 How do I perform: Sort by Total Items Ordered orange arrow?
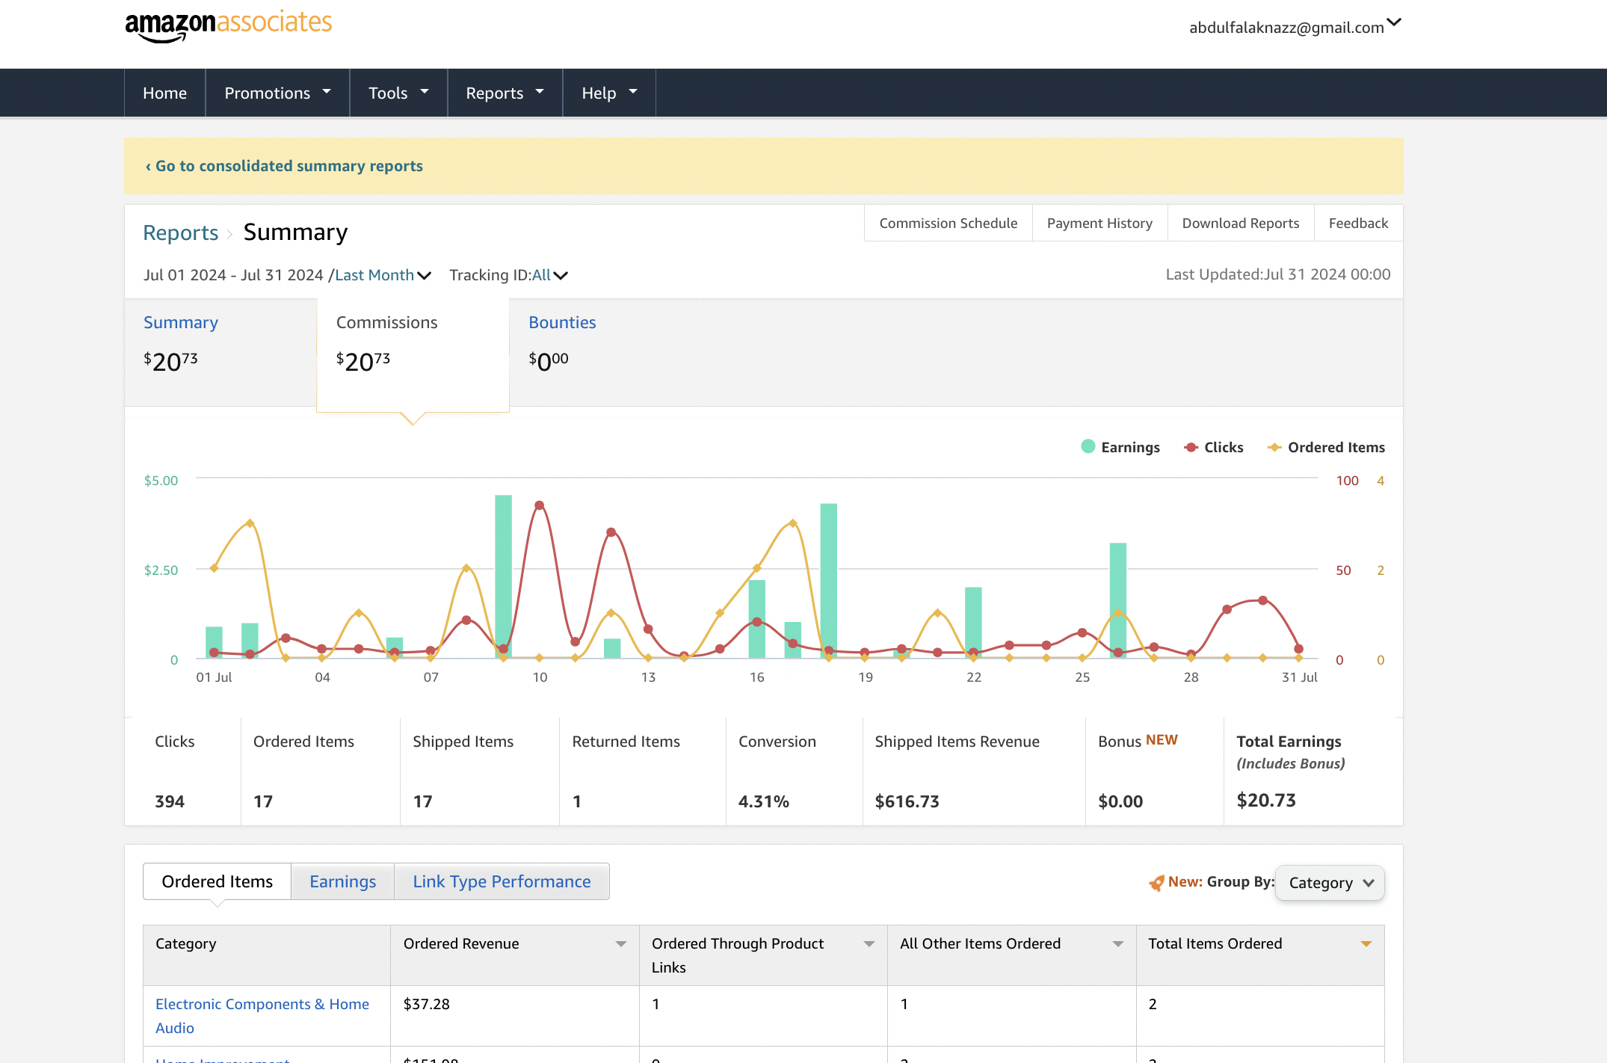(x=1366, y=944)
